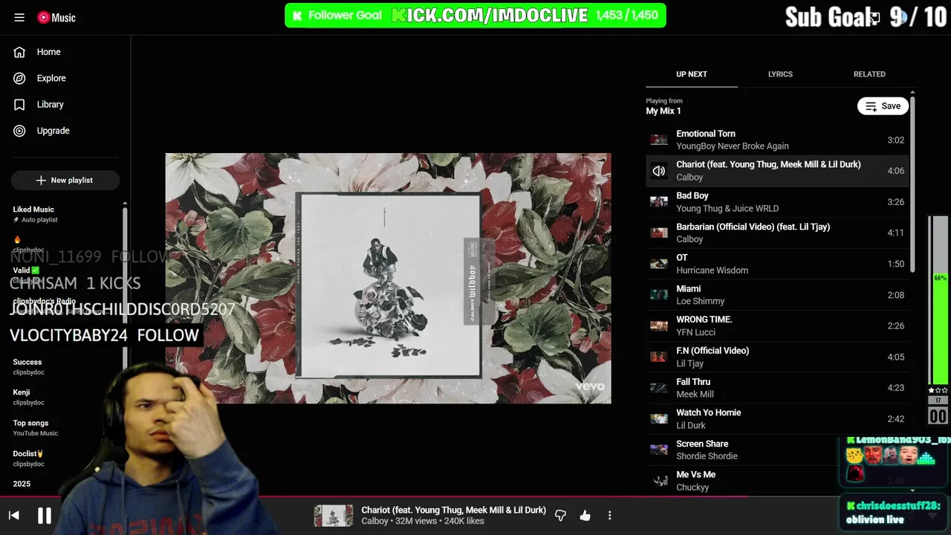Image resolution: width=951 pixels, height=535 pixels.
Task: Open the hamburger guide menu
Action: coord(19,18)
